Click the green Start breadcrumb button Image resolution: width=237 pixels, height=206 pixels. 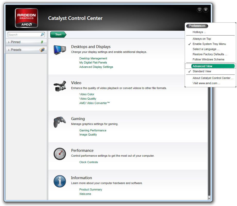point(58,35)
